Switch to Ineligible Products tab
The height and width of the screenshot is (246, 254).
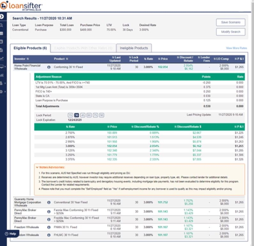134,48
